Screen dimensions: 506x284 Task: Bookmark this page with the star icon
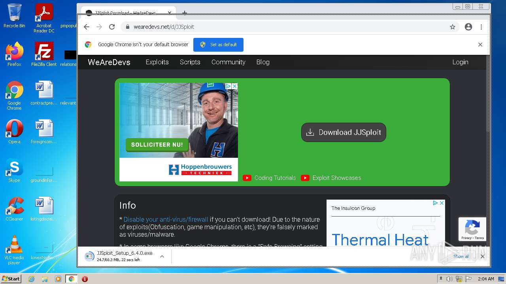tap(453, 27)
